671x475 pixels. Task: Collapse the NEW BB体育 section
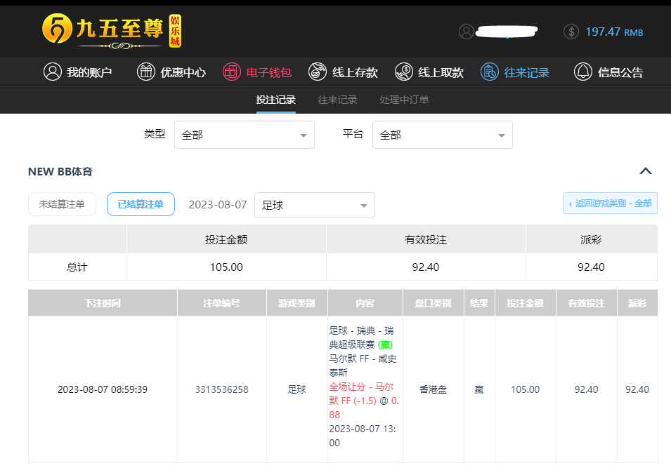646,171
